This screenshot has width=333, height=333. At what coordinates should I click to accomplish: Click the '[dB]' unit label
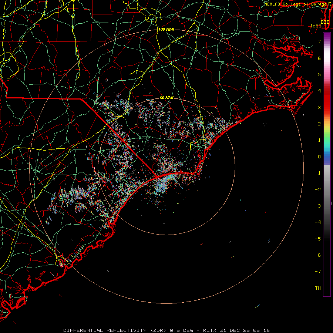(x=316, y=26)
